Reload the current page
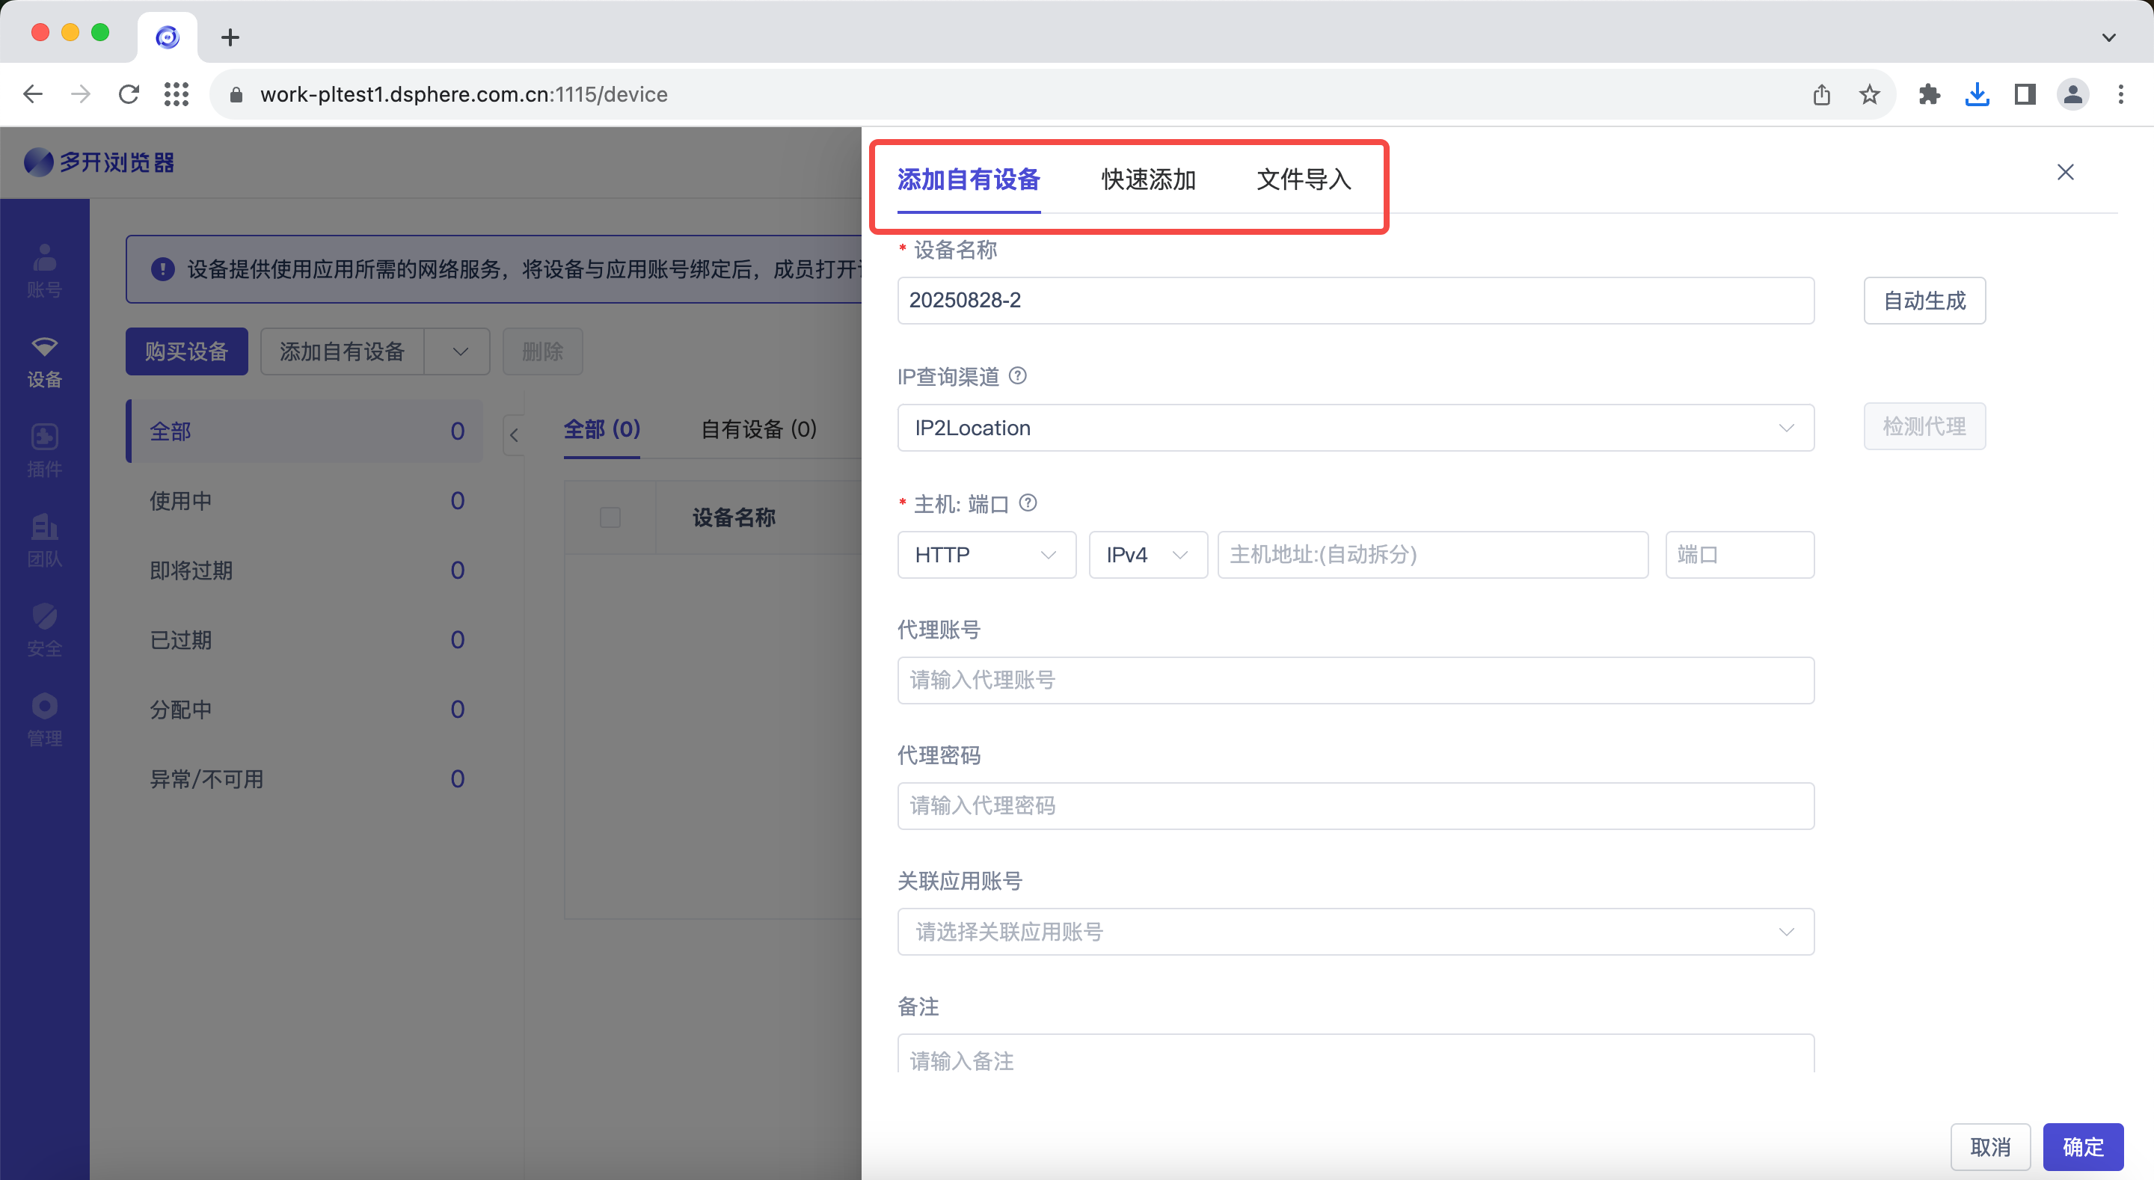The image size is (2154, 1180). [129, 93]
